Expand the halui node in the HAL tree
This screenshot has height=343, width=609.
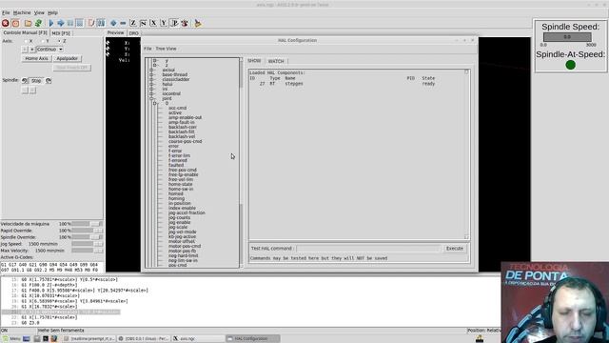151,84
